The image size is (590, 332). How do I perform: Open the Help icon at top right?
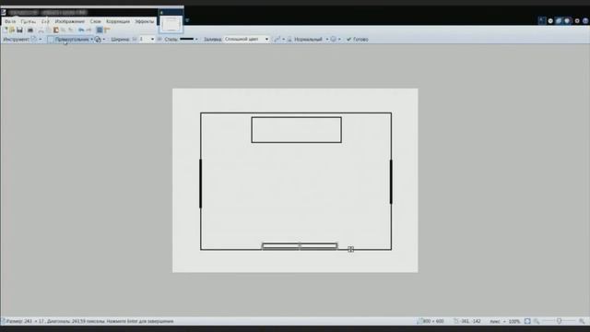point(585,20)
